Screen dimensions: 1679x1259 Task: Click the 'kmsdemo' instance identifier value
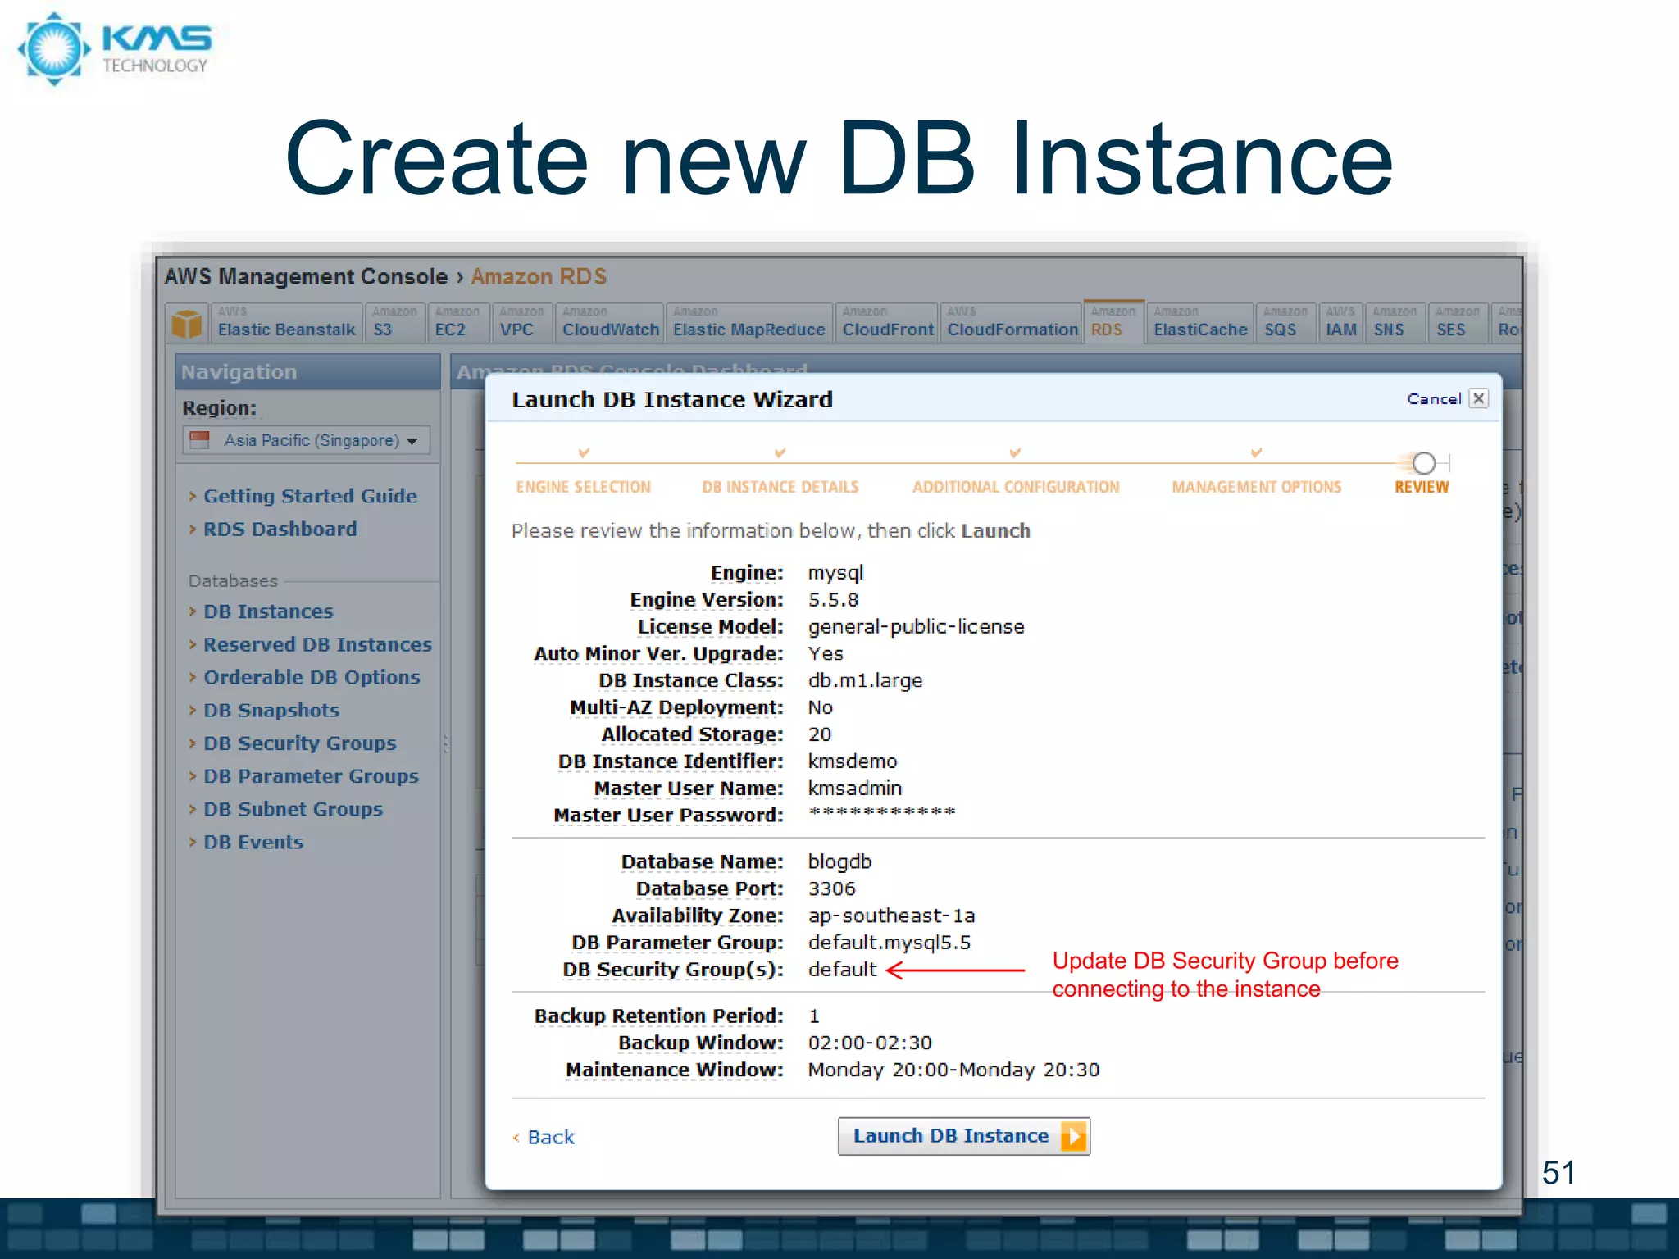(853, 761)
